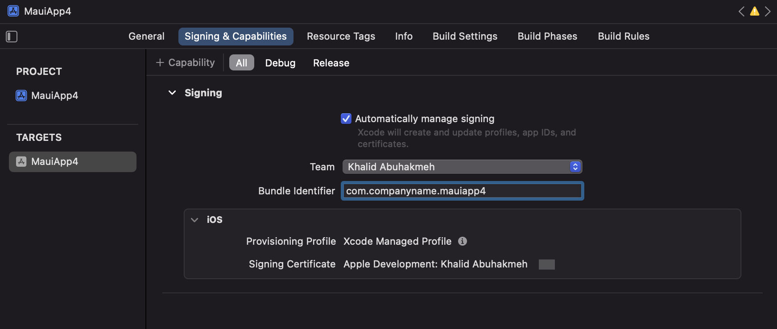Filter by Release configuration
This screenshot has height=329, width=777.
tap(331, 63)
